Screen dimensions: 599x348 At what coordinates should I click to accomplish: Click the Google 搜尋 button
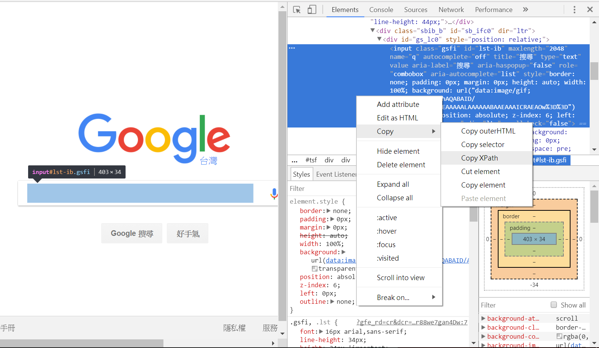click(132, 233)
